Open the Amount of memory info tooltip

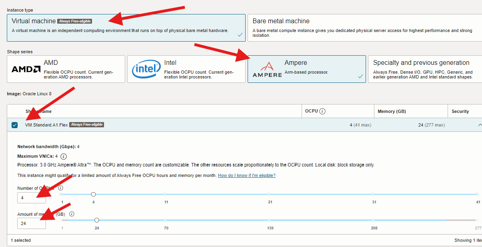coord(71,214)
